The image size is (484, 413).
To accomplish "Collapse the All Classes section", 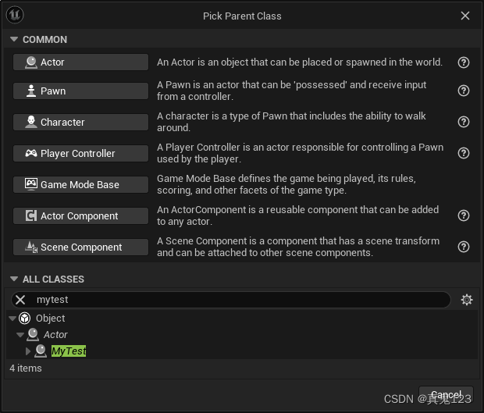I will click(13, 279).
